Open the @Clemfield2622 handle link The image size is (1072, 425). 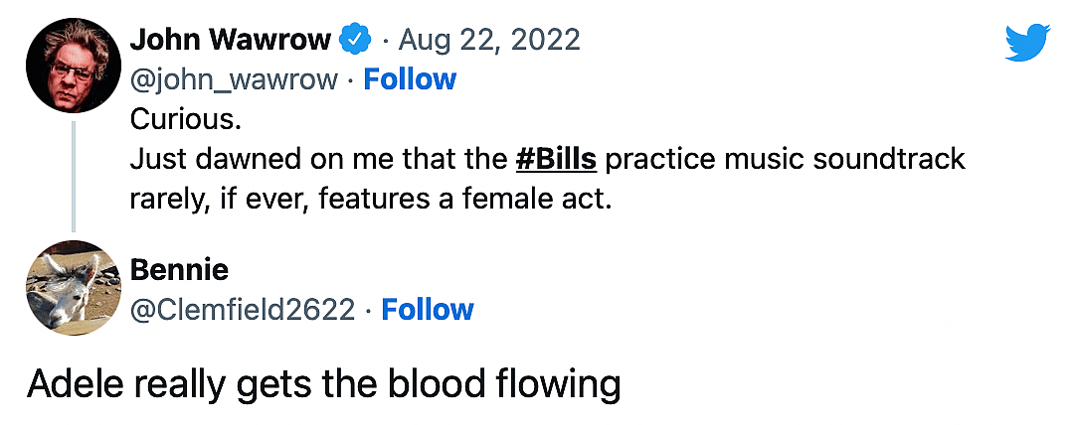pos(243,310)
